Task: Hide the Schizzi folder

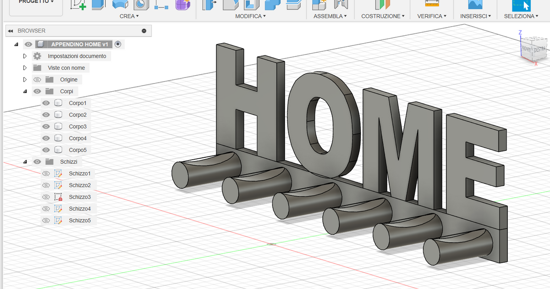Action: coord(37,161)
